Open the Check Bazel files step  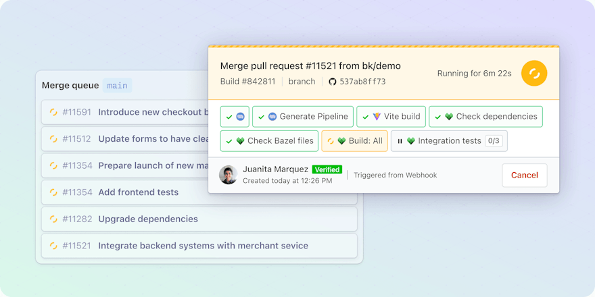pyautogui.click(x=269, y=141)
